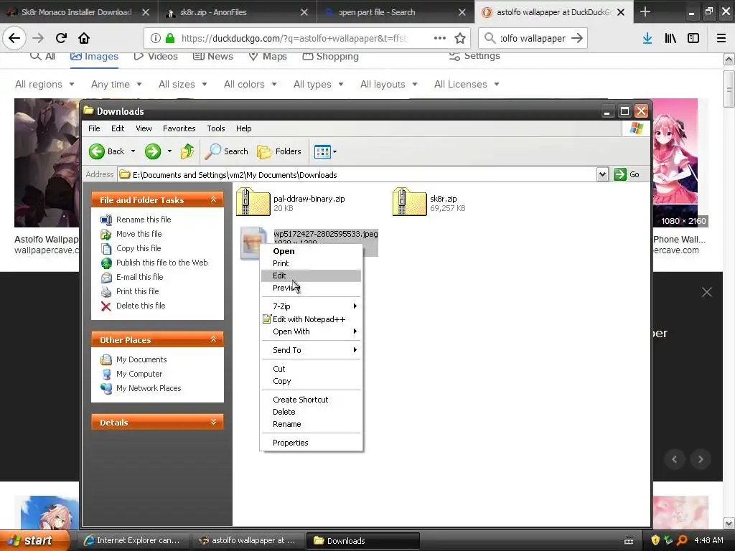Click Firefox back arrow button
735x551 pixels.
(14, 38)
